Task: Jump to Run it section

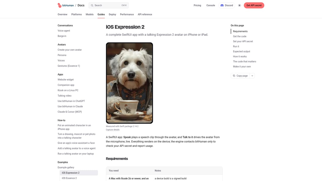Action: [236, 47]
